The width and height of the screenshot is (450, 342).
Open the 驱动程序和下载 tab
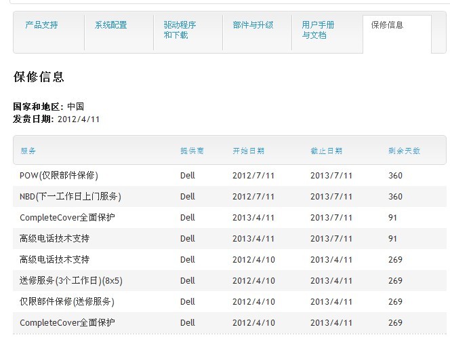point(180,30)
